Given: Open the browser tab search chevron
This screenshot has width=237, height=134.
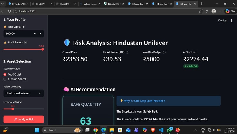Looking at the screenshot, I should (3, 4).
